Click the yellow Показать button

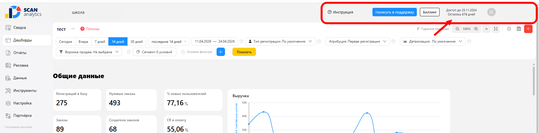244,52
